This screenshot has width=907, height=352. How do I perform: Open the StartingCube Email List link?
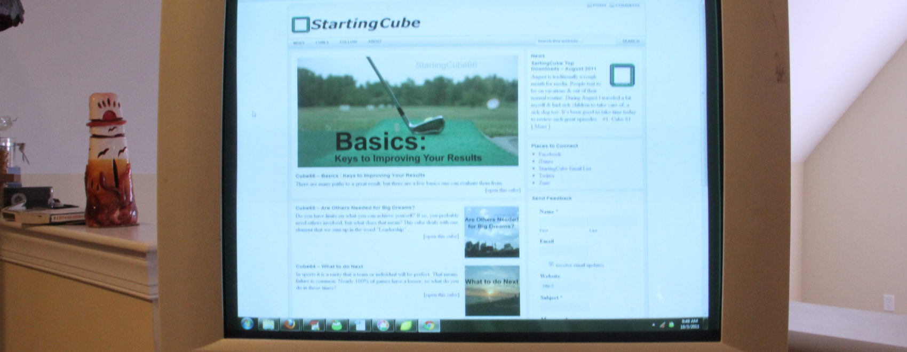coord(565,169)
